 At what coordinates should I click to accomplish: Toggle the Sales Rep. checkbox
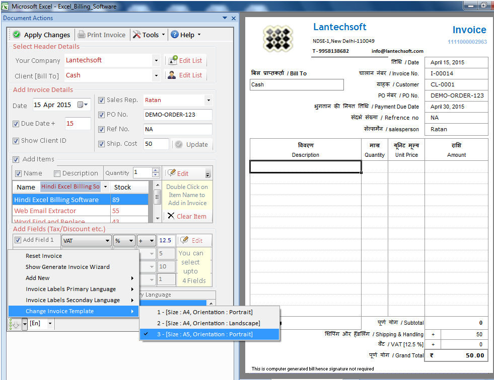(x=101, y=100)
